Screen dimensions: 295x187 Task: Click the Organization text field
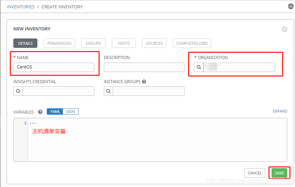click(239, 67)
